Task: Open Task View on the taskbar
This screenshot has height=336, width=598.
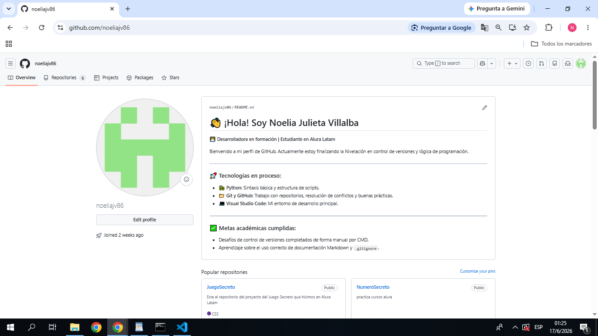Action: (53, 327)
